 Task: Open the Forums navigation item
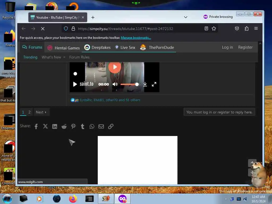coord(32,47)
